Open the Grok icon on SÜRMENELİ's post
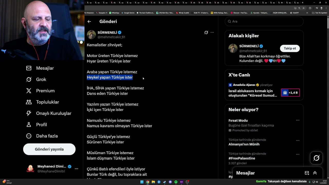Viewport: 329px width, 185px height. 206,32
